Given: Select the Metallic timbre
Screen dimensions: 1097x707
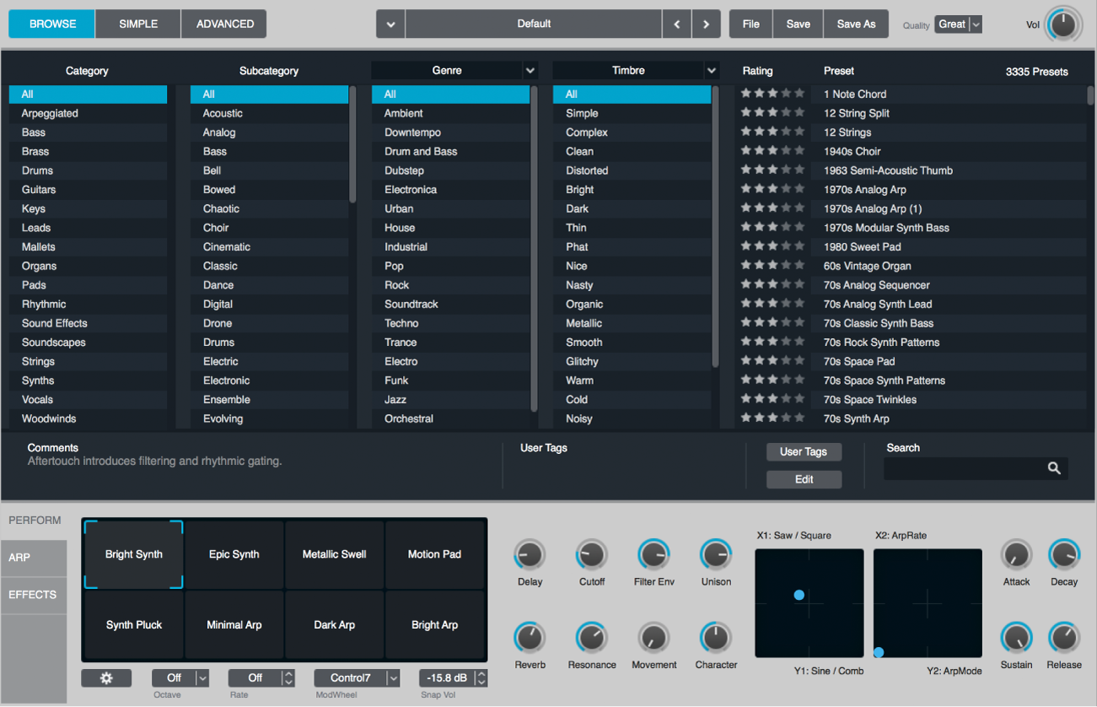Looking at the screenshot, I should coord(632,323).
